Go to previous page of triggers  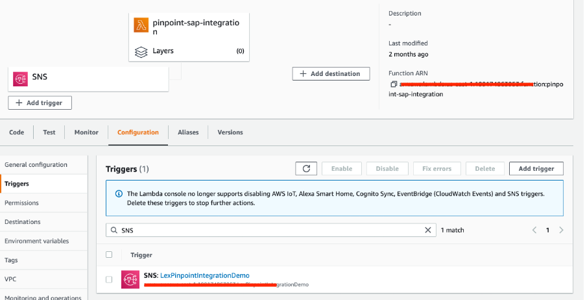point(534,230)
